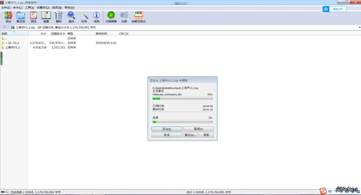Click the 添加 (Add) toolbar icon

8,17
